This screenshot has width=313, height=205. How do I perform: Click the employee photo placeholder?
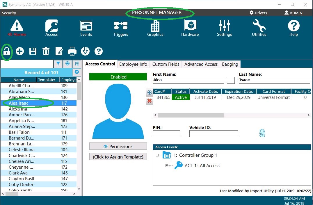click(118, 111)
